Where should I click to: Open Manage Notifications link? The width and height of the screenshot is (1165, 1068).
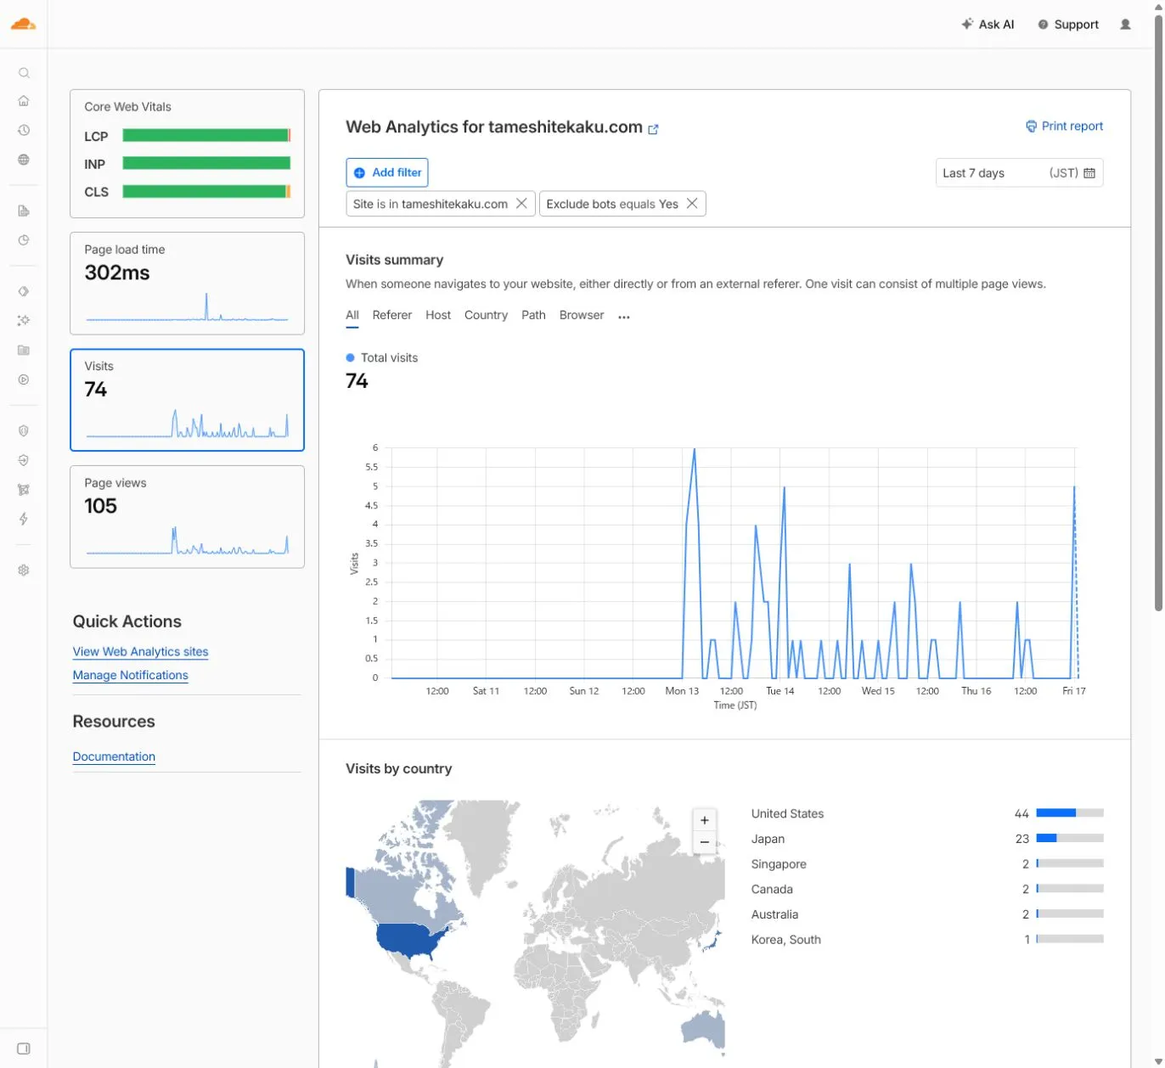[x=130, y=675]
